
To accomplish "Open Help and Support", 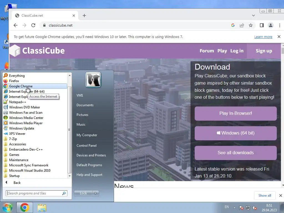I will click(x=90, y=175).
